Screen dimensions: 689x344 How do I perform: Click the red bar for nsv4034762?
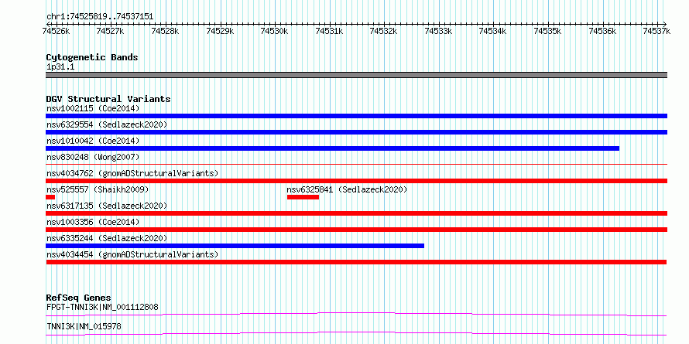click(x=356, y=181)
